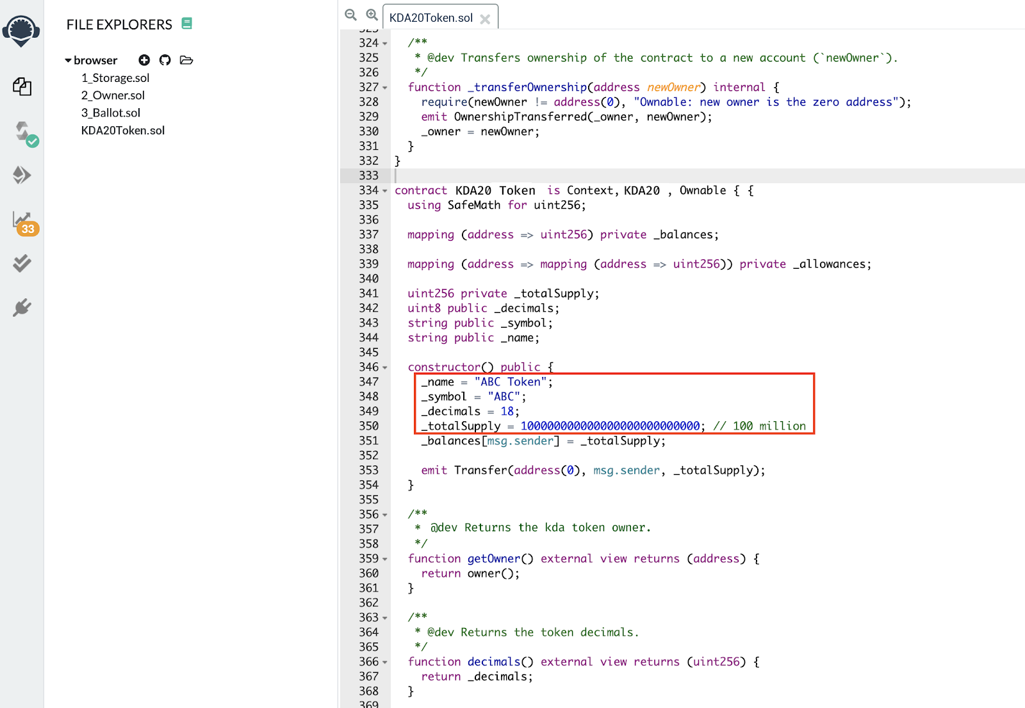This screenshot has width=1025, height=708.
Task: Fold the comment block at line 356
Action: 385,515
